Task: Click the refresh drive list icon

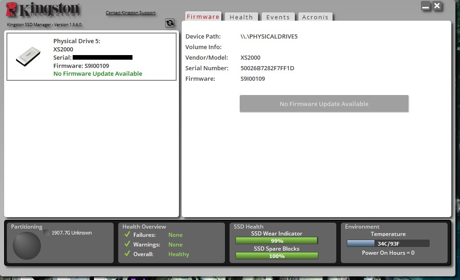Action: pyautogui.click(x=170, y=23)
